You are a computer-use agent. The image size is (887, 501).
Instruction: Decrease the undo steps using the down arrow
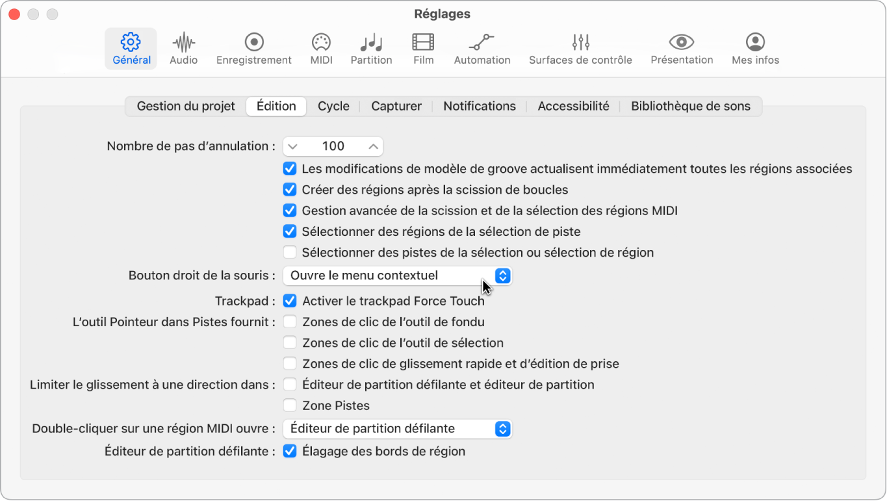tap(294, 146)
